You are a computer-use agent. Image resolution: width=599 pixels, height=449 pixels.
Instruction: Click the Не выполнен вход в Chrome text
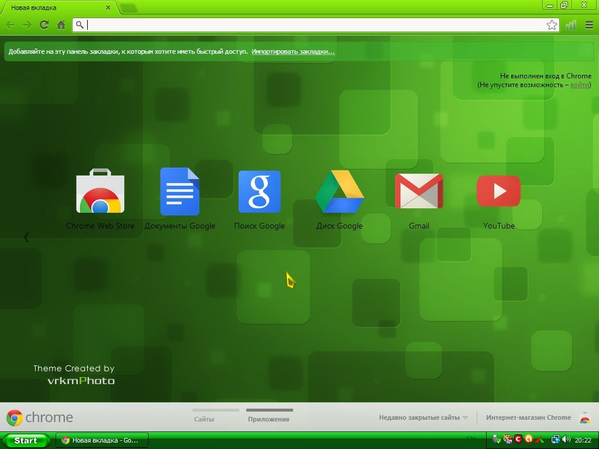546,75
